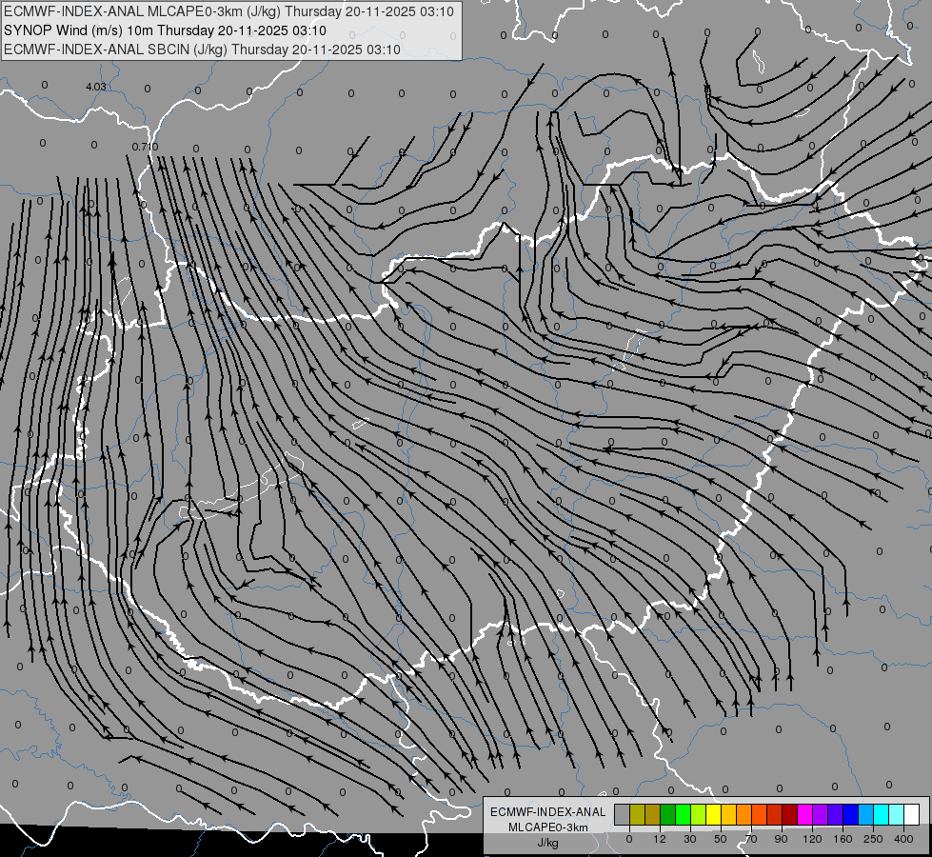Click the J/kg unit label in legend

[x=548, y=843]
